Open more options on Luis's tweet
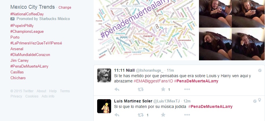265x121 pixels. pos(187,115)
